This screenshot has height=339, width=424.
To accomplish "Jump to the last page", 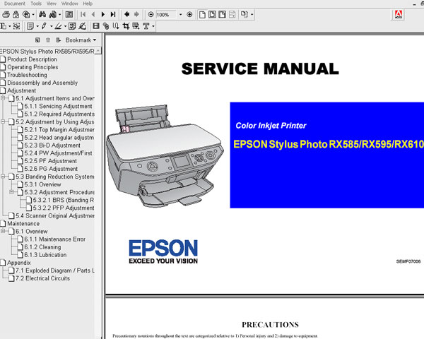I will (x=113, y=14).
